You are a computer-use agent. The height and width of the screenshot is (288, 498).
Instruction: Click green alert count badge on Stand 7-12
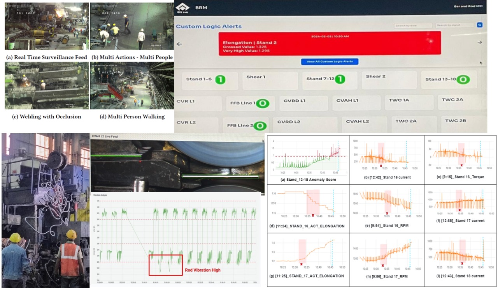[340, 80]
